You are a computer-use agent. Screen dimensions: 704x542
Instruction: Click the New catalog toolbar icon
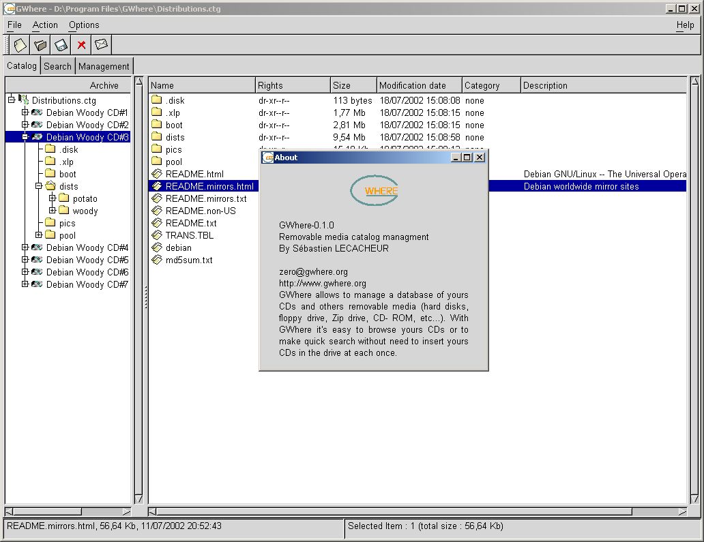click(x=20, y=45)
